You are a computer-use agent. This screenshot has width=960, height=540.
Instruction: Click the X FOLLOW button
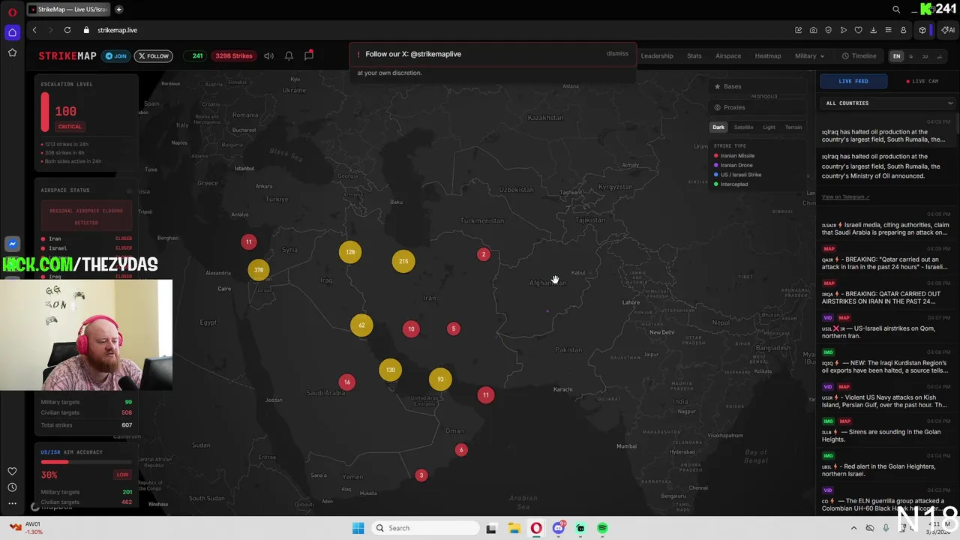point(153,55)
